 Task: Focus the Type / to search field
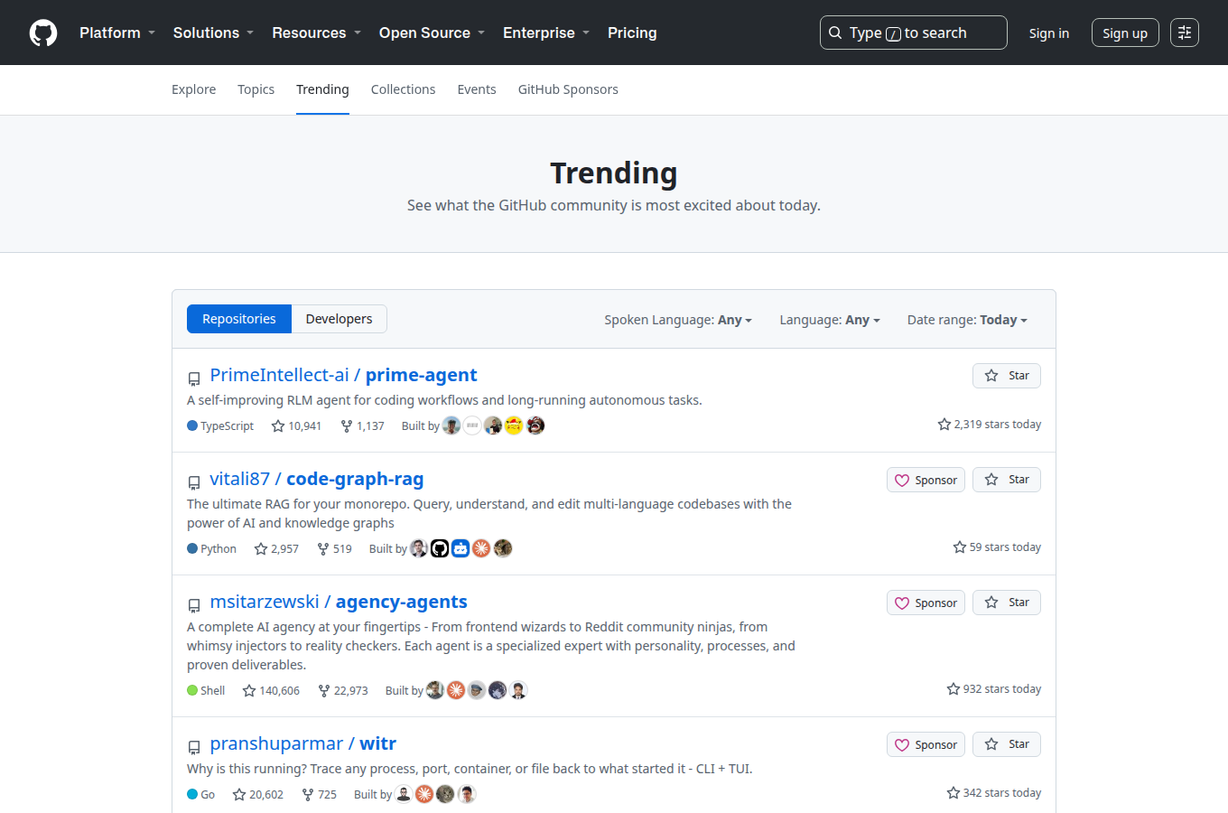pyautogui.click(x=914, y=33)
